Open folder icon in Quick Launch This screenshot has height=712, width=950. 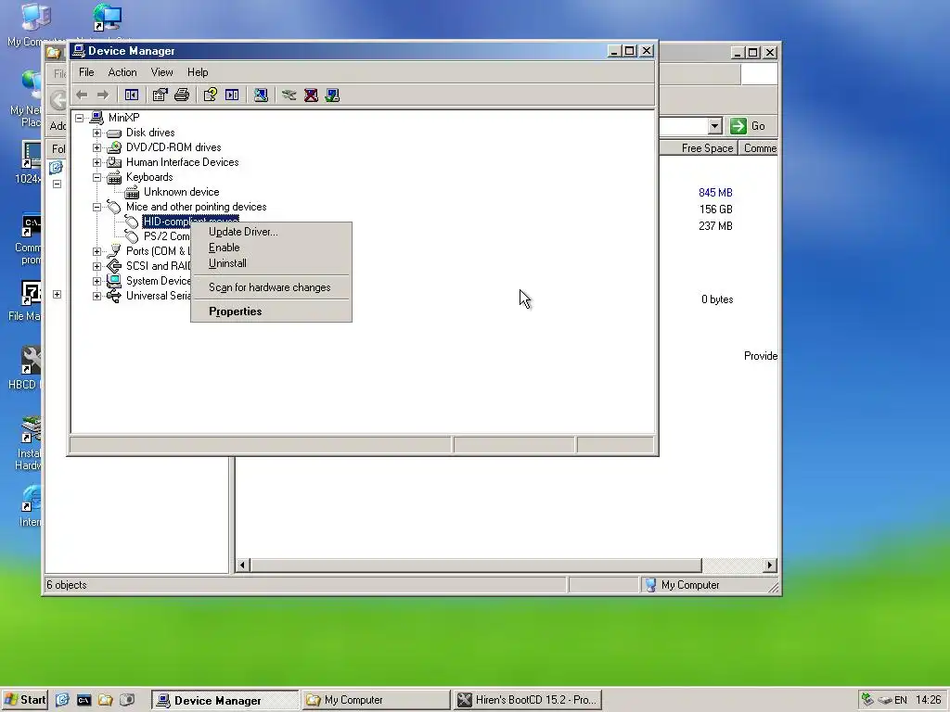(106, 700)
